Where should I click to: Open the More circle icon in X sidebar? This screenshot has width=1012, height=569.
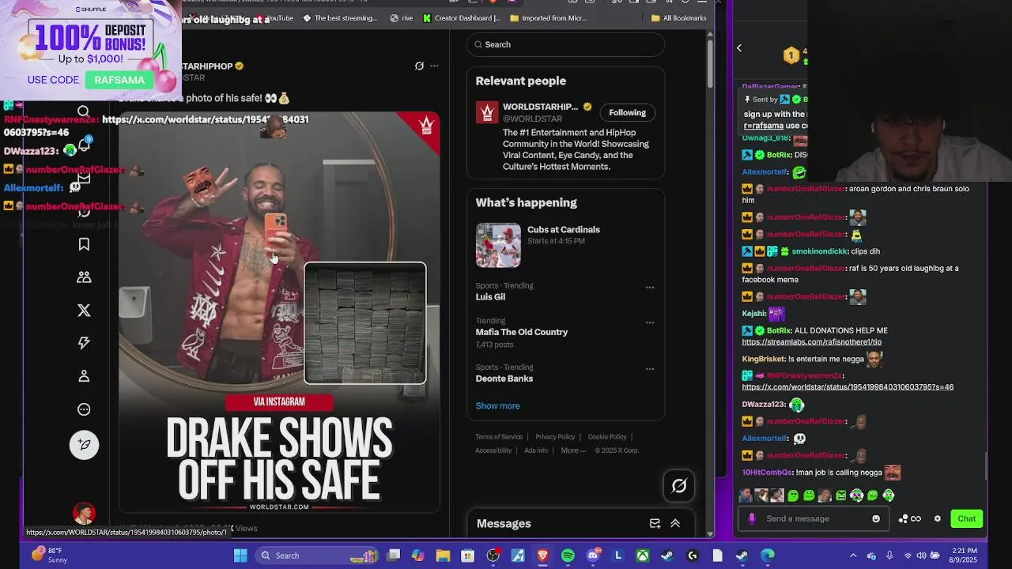[x=84, y=409]
